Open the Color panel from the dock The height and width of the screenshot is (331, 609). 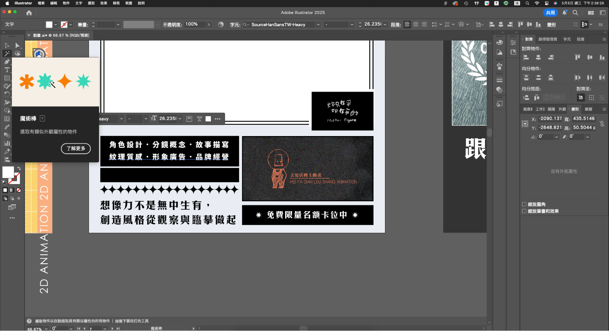click(x=499, y=42)
